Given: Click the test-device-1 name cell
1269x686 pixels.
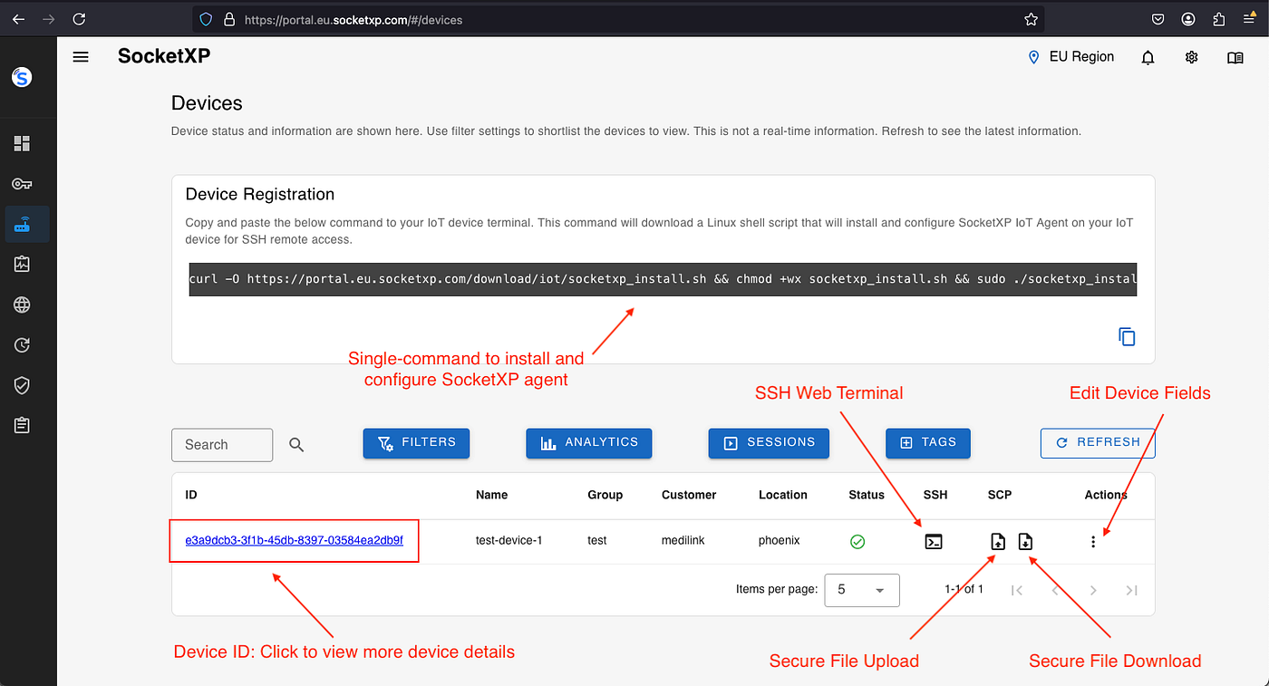Looking at the screenshot, I should coord(509,541).
